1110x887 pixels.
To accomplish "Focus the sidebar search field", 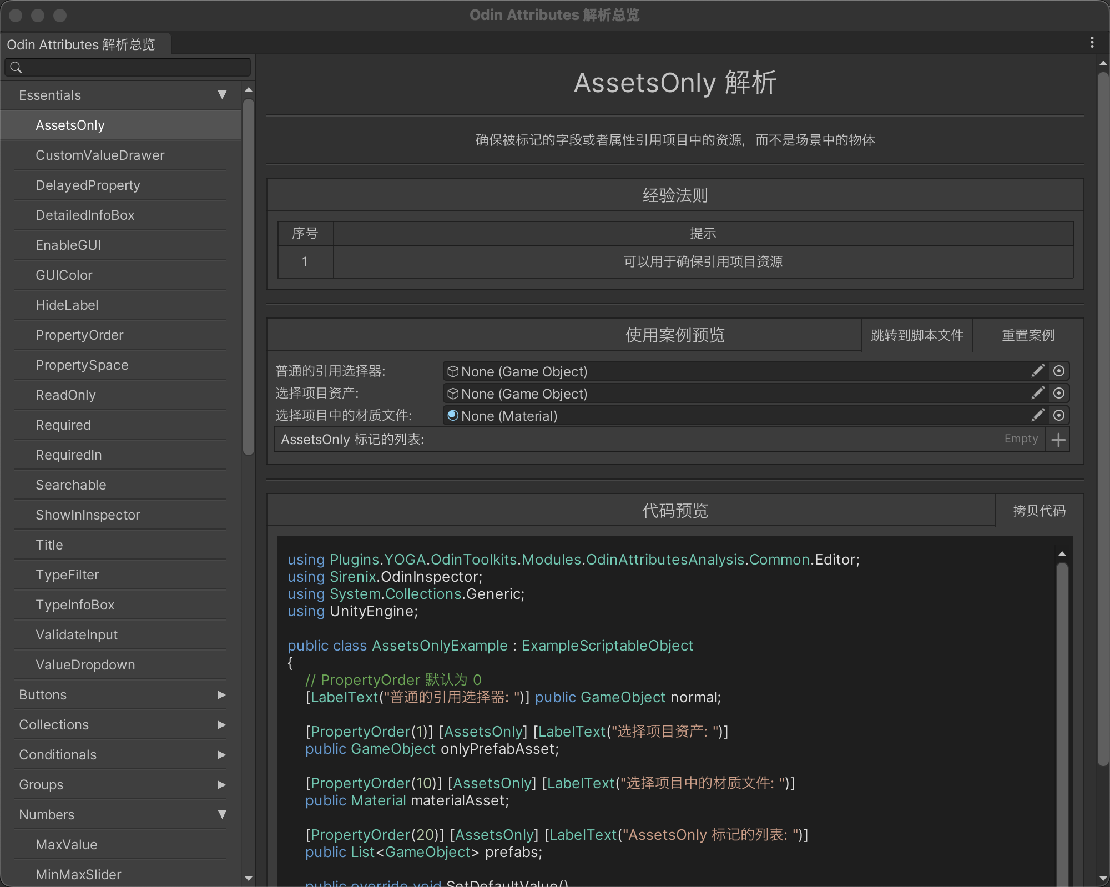I will tap(128, 67).
